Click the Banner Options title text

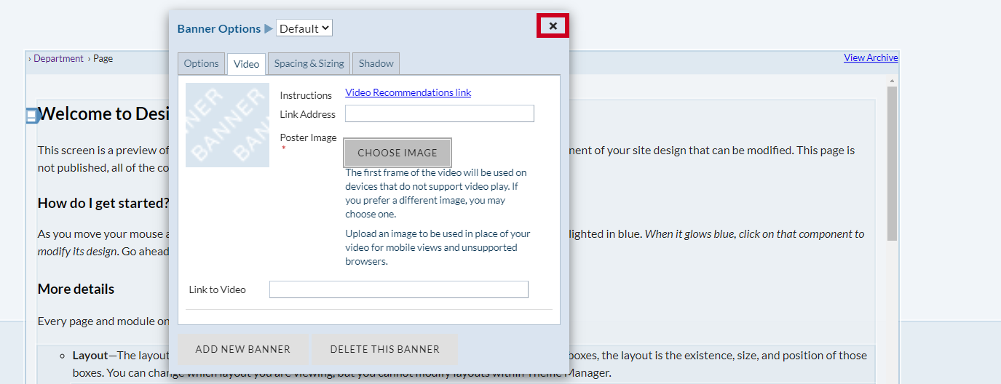(219, 29)
